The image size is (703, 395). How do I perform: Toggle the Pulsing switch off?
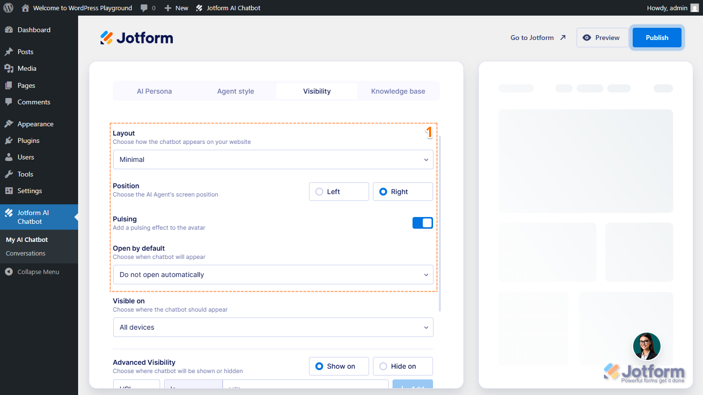[x=423, y=223]
